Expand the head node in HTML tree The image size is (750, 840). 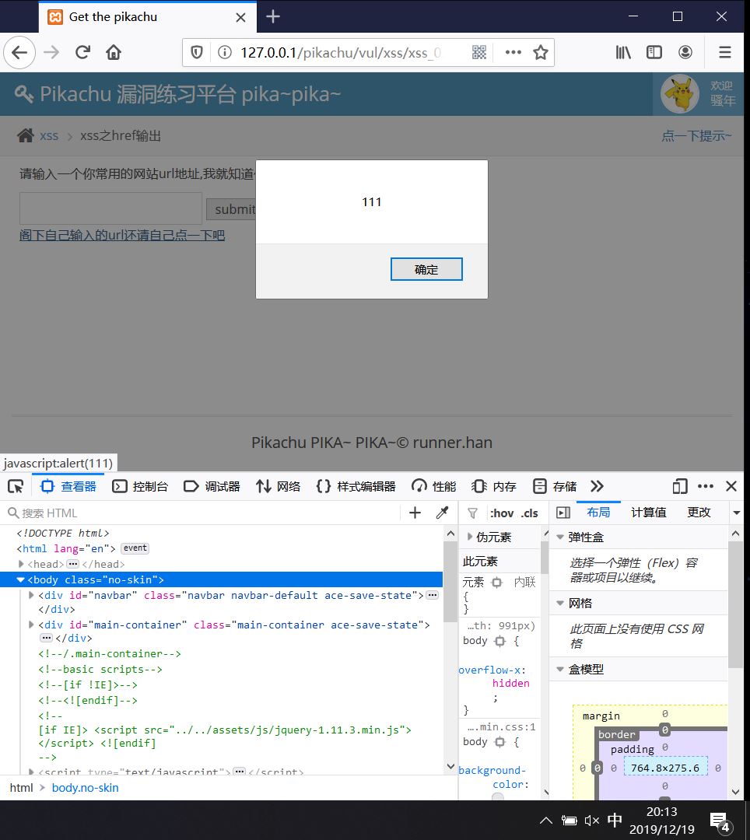21,564
